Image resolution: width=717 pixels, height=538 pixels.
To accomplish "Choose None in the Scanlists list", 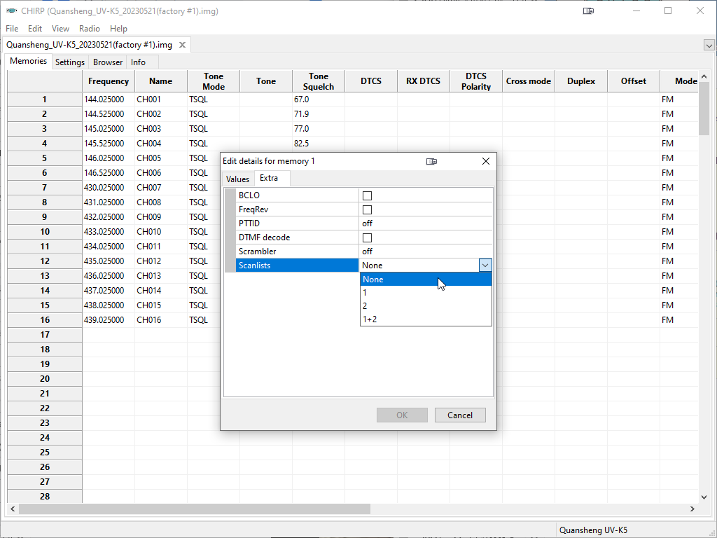I will [426, 280].
